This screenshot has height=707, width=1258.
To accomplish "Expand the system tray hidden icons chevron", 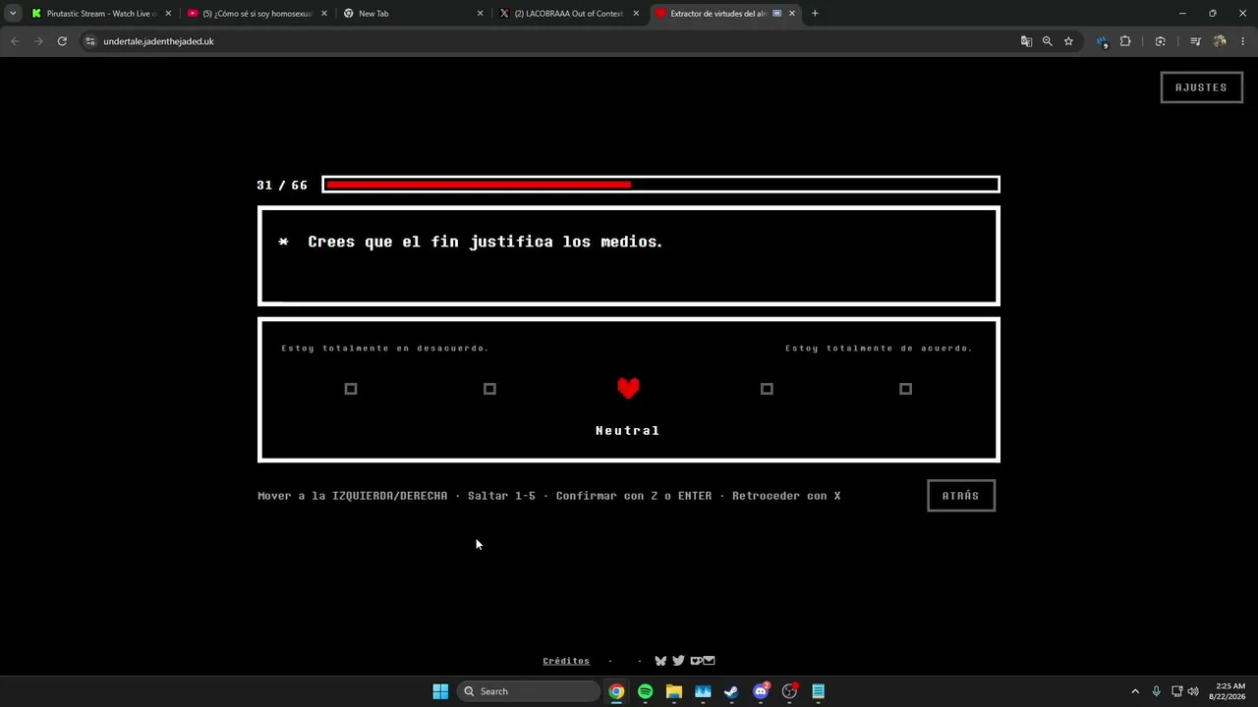I will point(1135,691).
